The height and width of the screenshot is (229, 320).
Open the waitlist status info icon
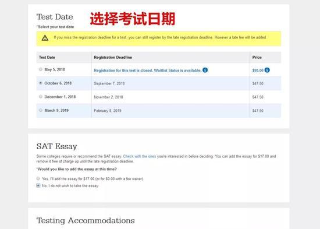click(205, 70)
